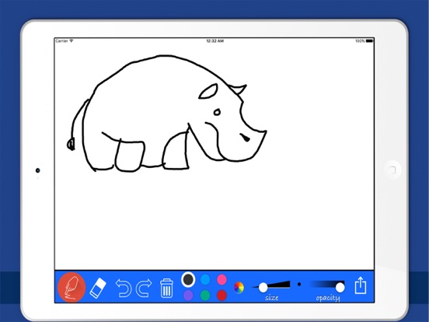
Task: Undo the last stroke
Action: click(124, 288)
